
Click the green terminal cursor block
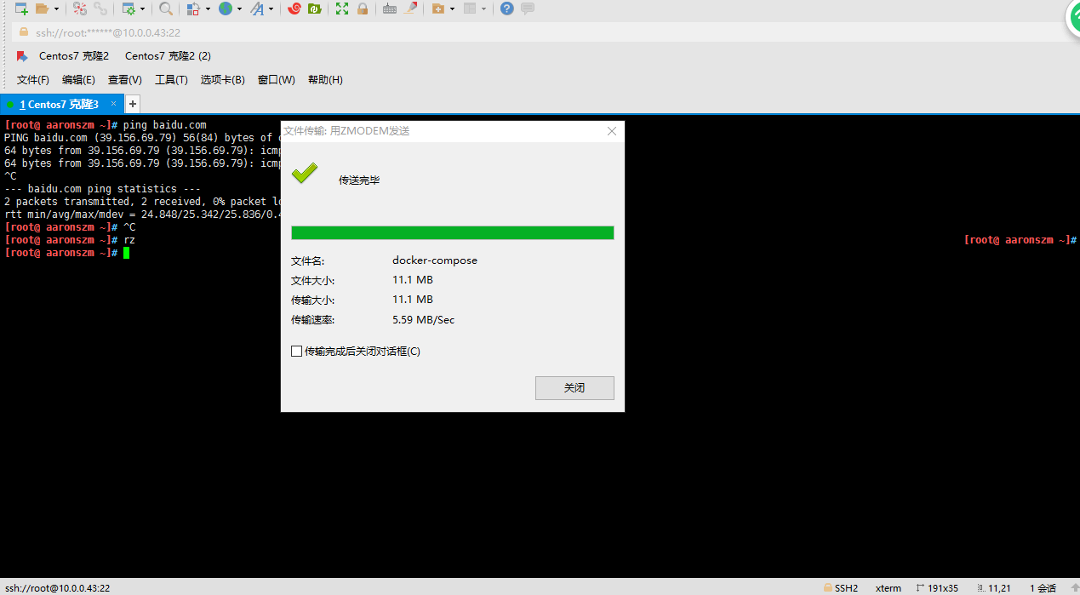pos(126,253)
